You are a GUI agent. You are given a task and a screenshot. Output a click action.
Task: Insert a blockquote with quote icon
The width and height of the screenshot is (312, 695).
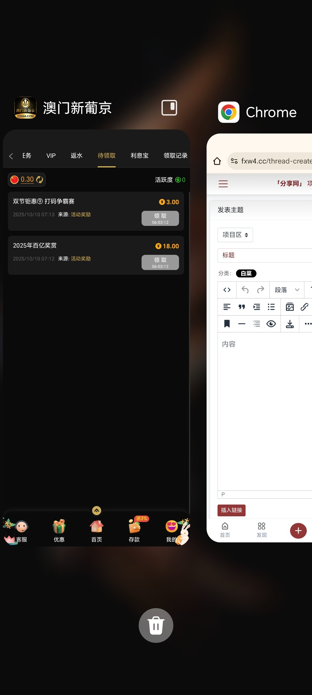242,307
